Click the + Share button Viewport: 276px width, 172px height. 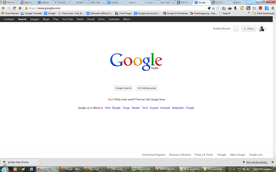coord(249,28)
